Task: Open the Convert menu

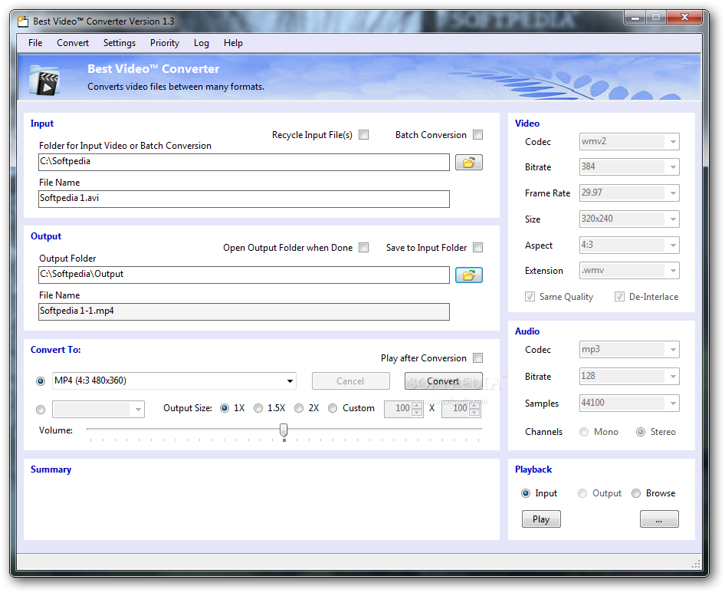Action: pos(73,43)
